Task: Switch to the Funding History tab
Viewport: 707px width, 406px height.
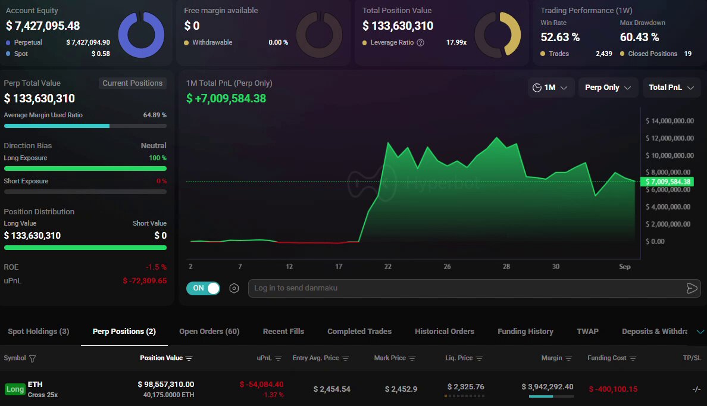Action: pyautogui.click(x=525, y=332)
